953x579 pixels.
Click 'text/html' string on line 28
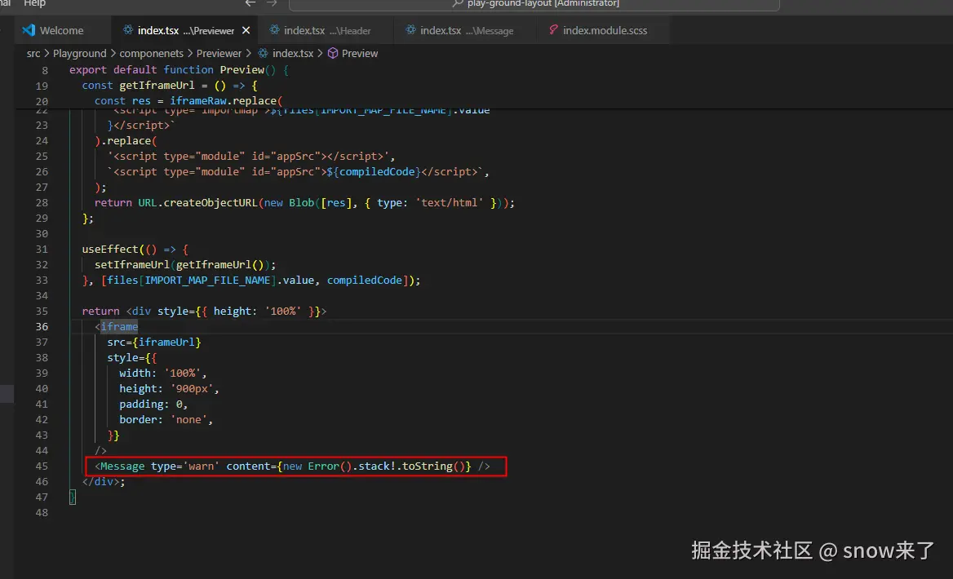450,203
